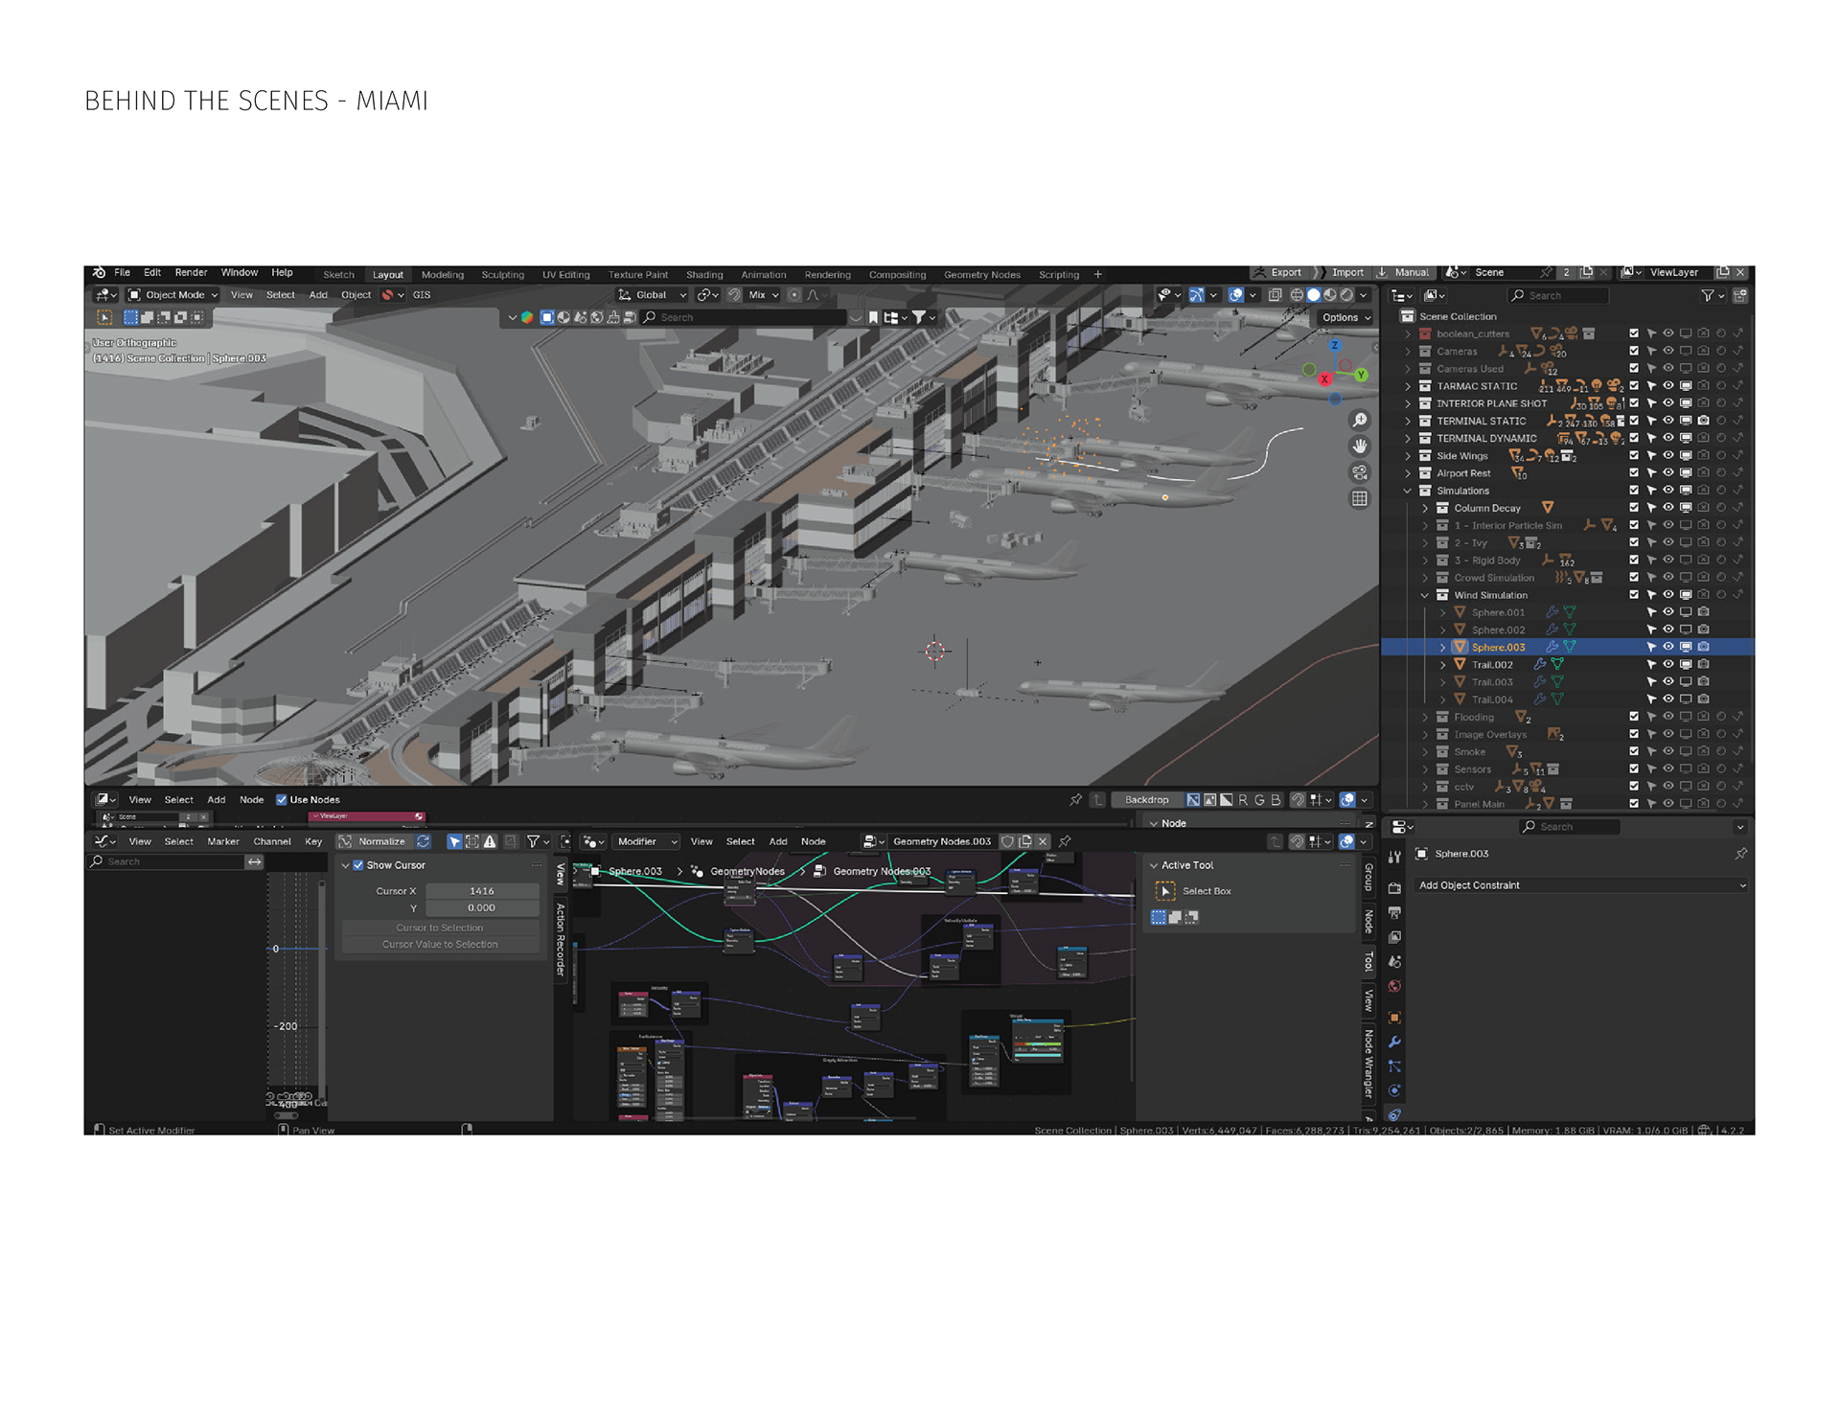This screenshot has height=1421, width=1840.
Task: Collapse the Wind Simulation collection
Action: (1425, 595)
